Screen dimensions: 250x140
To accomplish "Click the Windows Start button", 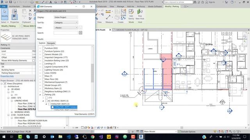I will pos(4,136).
